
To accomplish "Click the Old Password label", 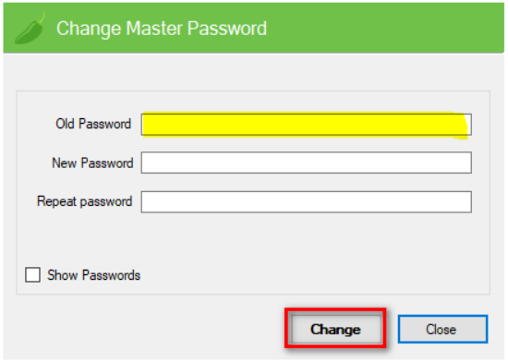I will [x=93, y=124].
